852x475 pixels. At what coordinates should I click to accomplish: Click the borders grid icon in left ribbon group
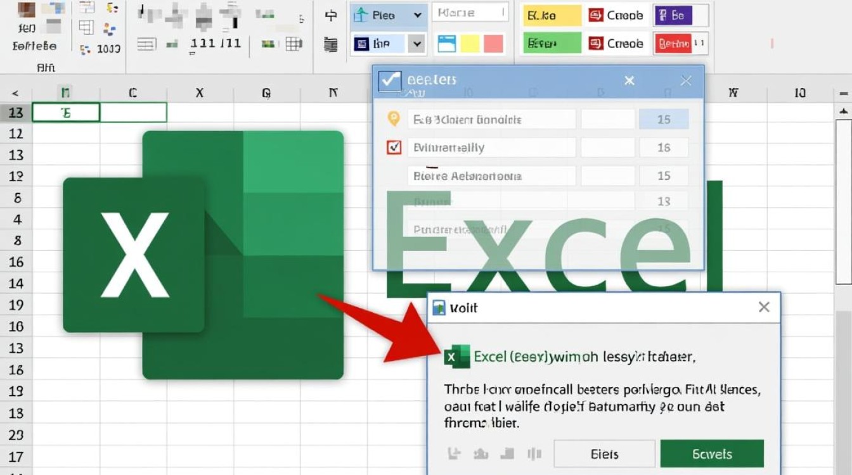point(86,27)
